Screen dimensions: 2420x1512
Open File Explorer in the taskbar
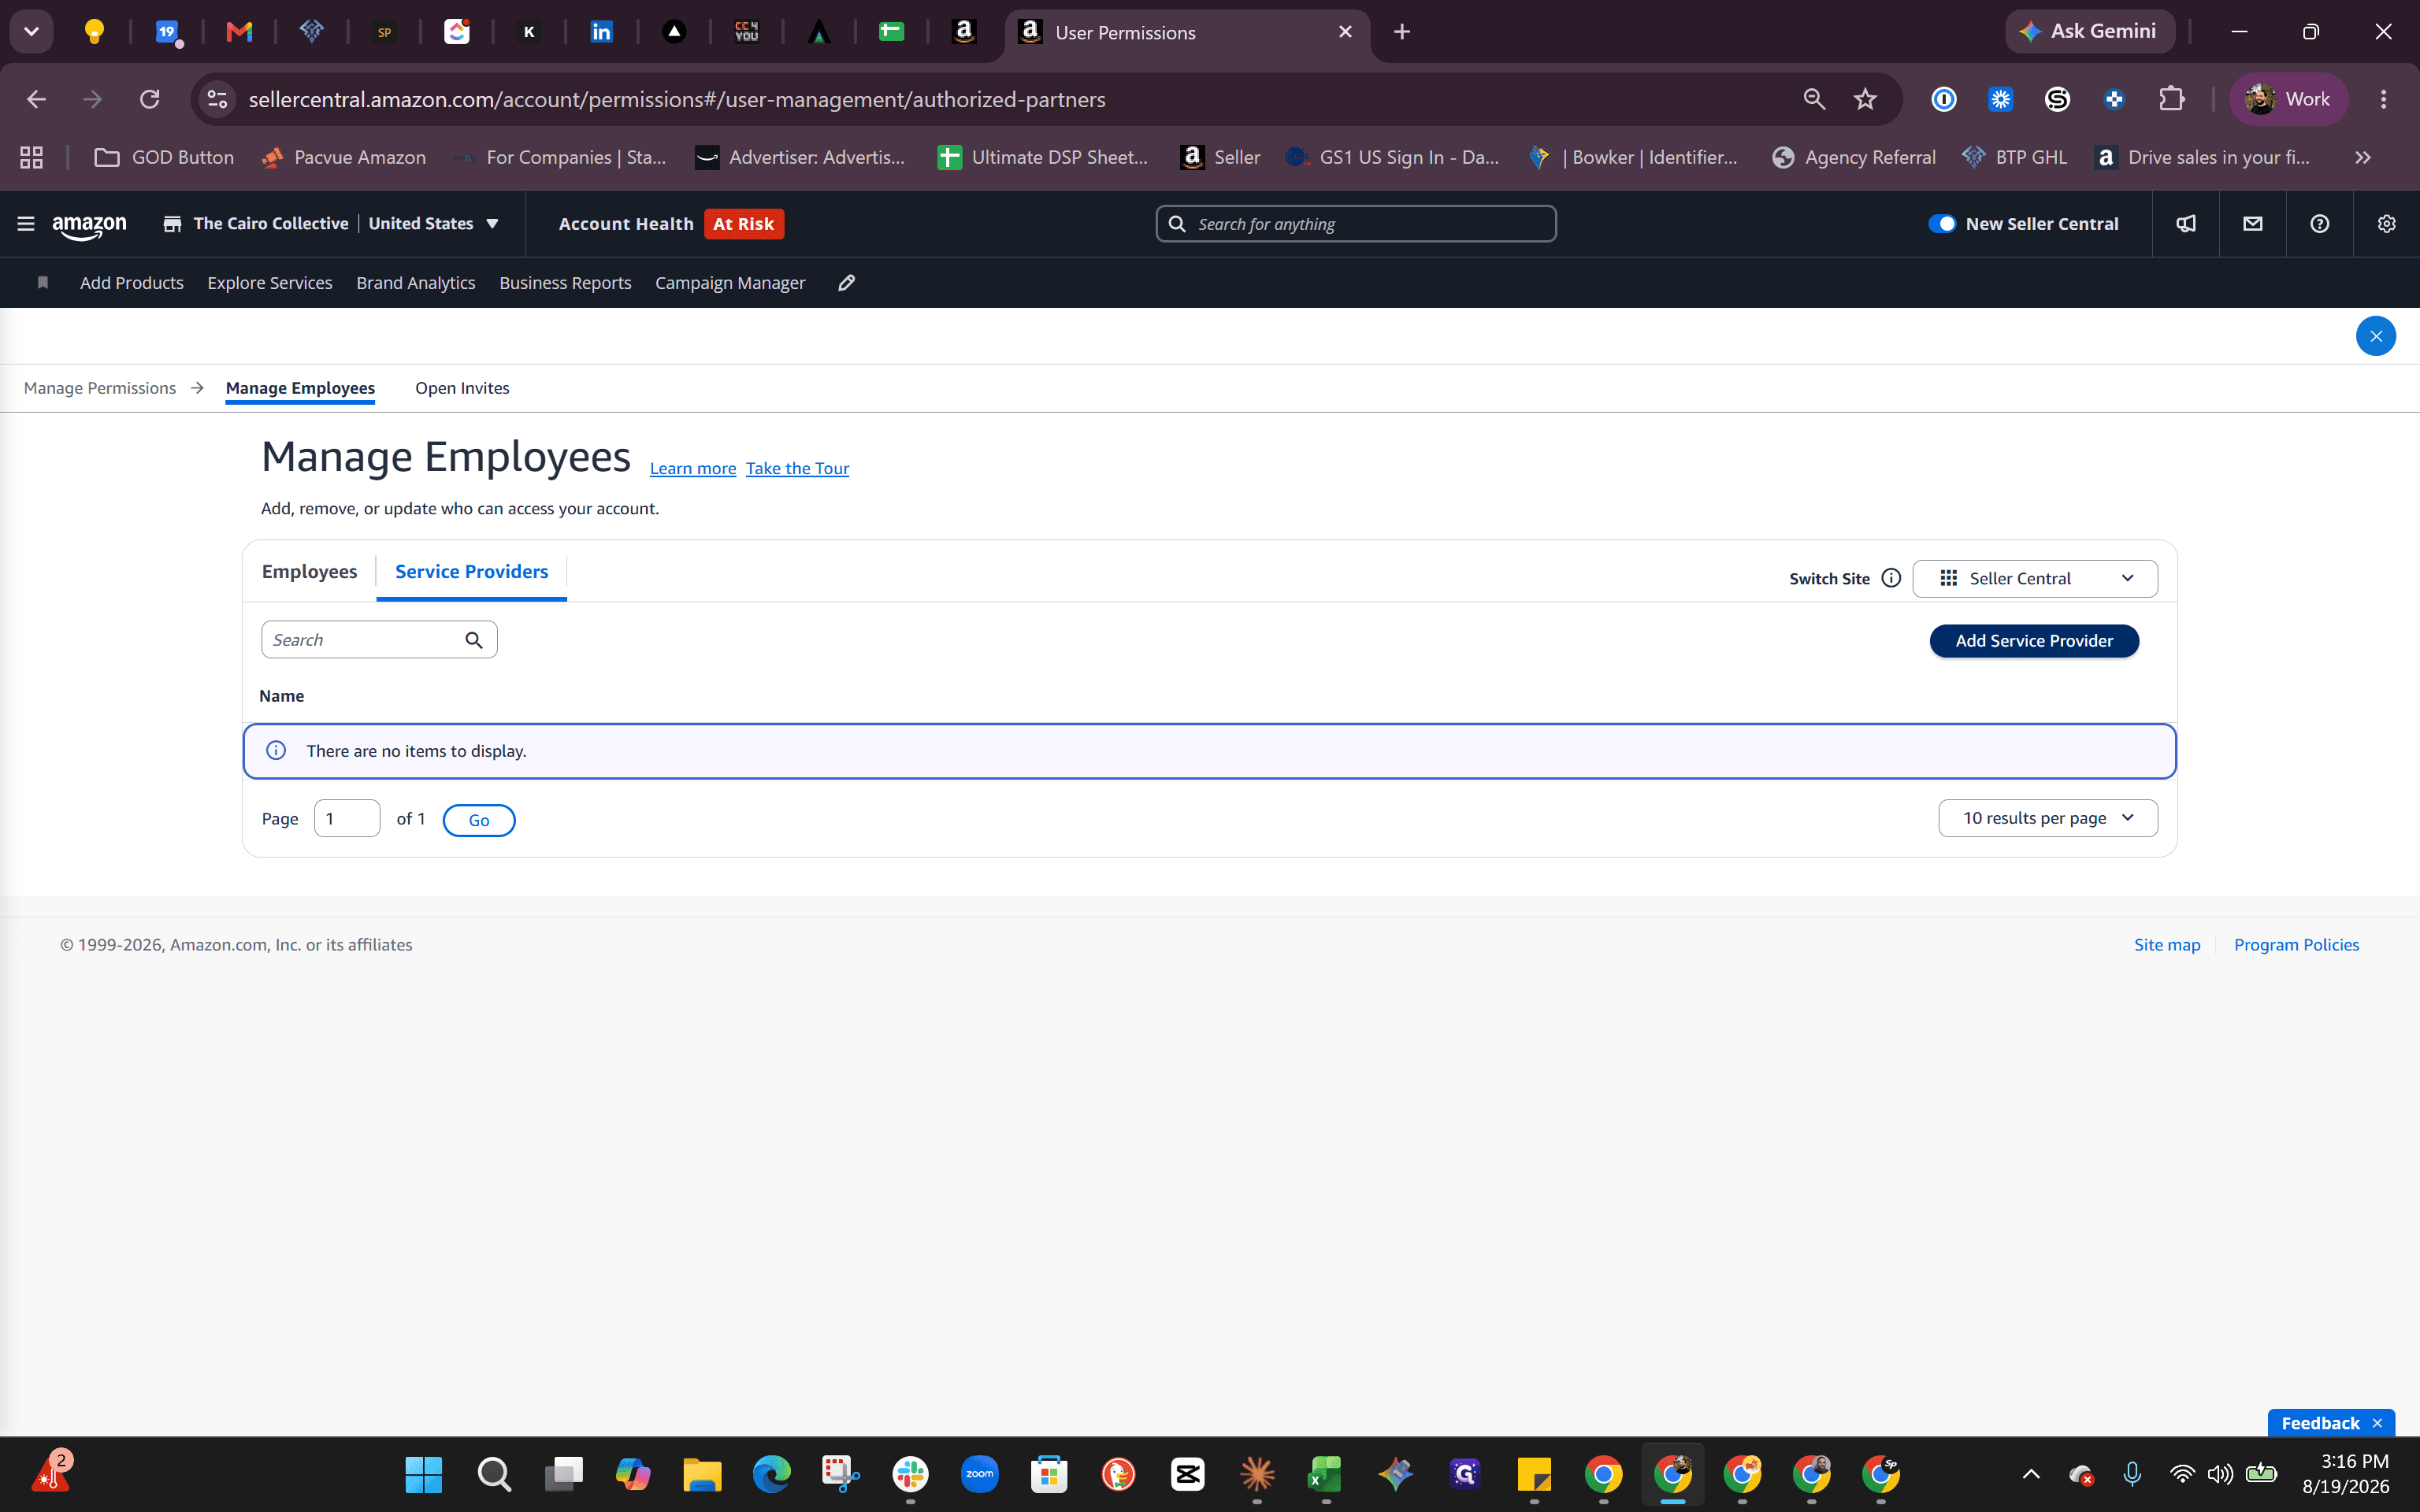pyautogui.click(x=702, y=1474)
